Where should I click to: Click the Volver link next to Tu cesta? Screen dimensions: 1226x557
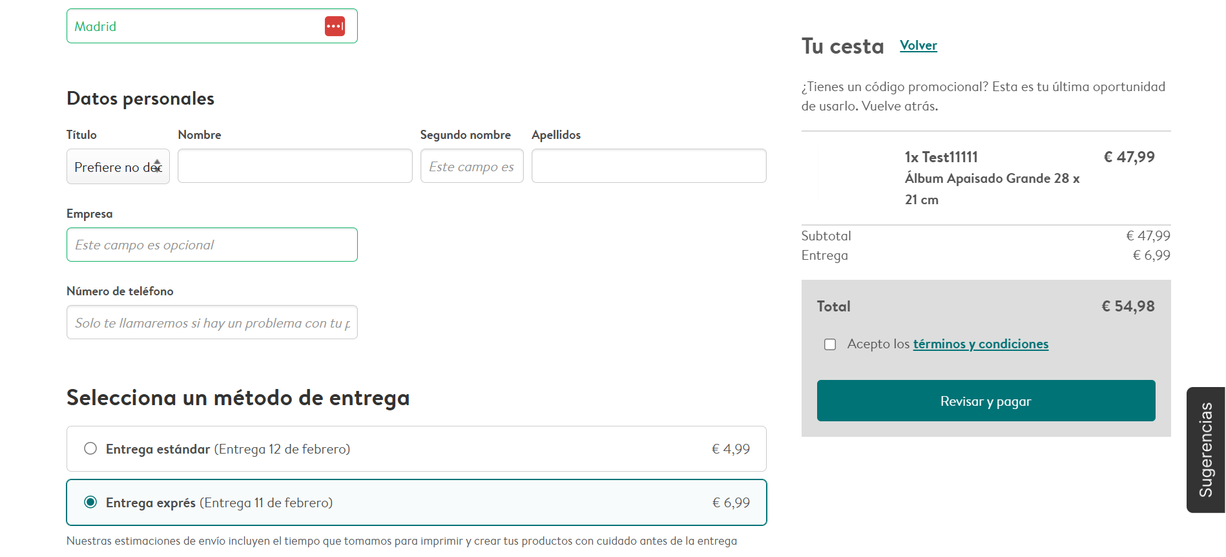pyautogui.click(x=918, y=45)
